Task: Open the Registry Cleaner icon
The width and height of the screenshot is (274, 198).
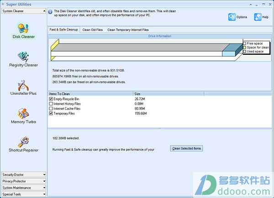Action: 23,57
